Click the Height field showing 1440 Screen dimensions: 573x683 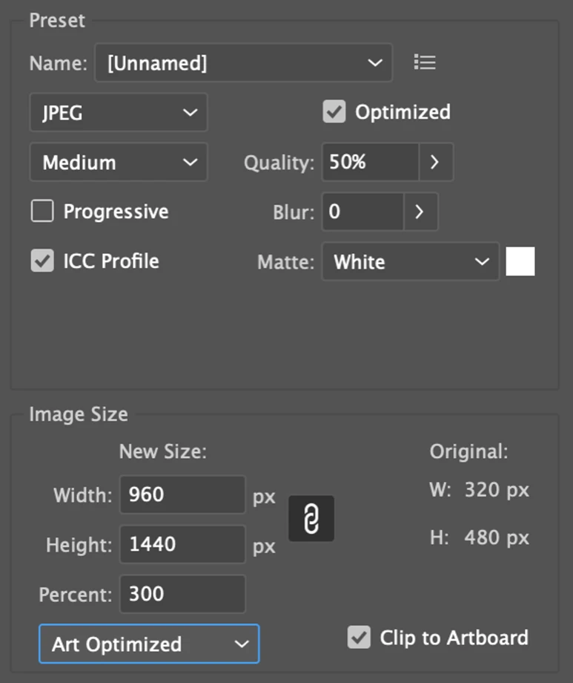coord(183,544)
